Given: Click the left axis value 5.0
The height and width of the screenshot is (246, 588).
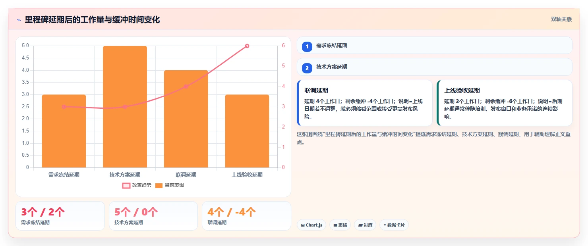Looking at the screenshot, I should pyautogui.click(x=25, y=46).
